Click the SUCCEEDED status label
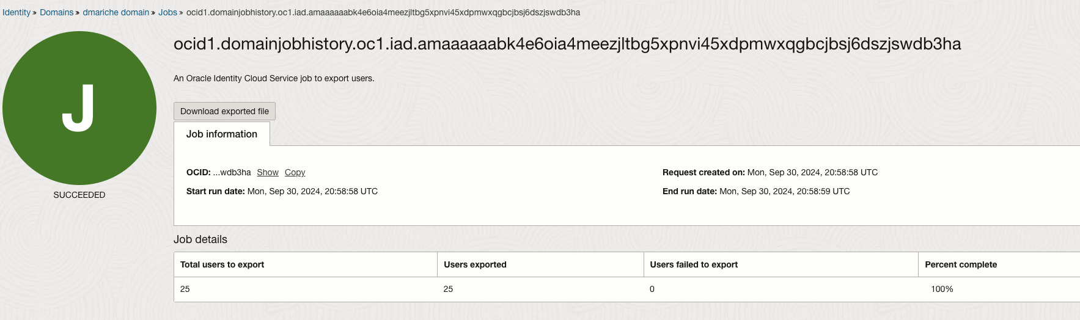 (x=79, y=195)
